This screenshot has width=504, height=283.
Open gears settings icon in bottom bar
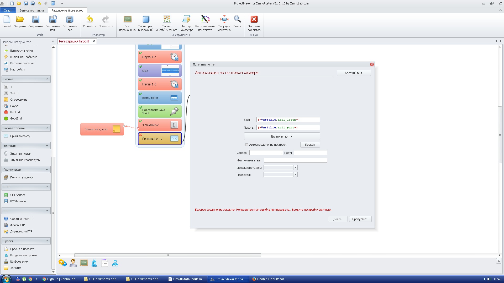click(62, 263)
